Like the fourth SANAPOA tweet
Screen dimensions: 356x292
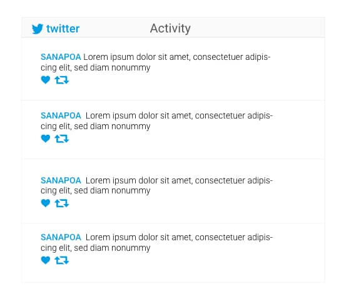46,260
